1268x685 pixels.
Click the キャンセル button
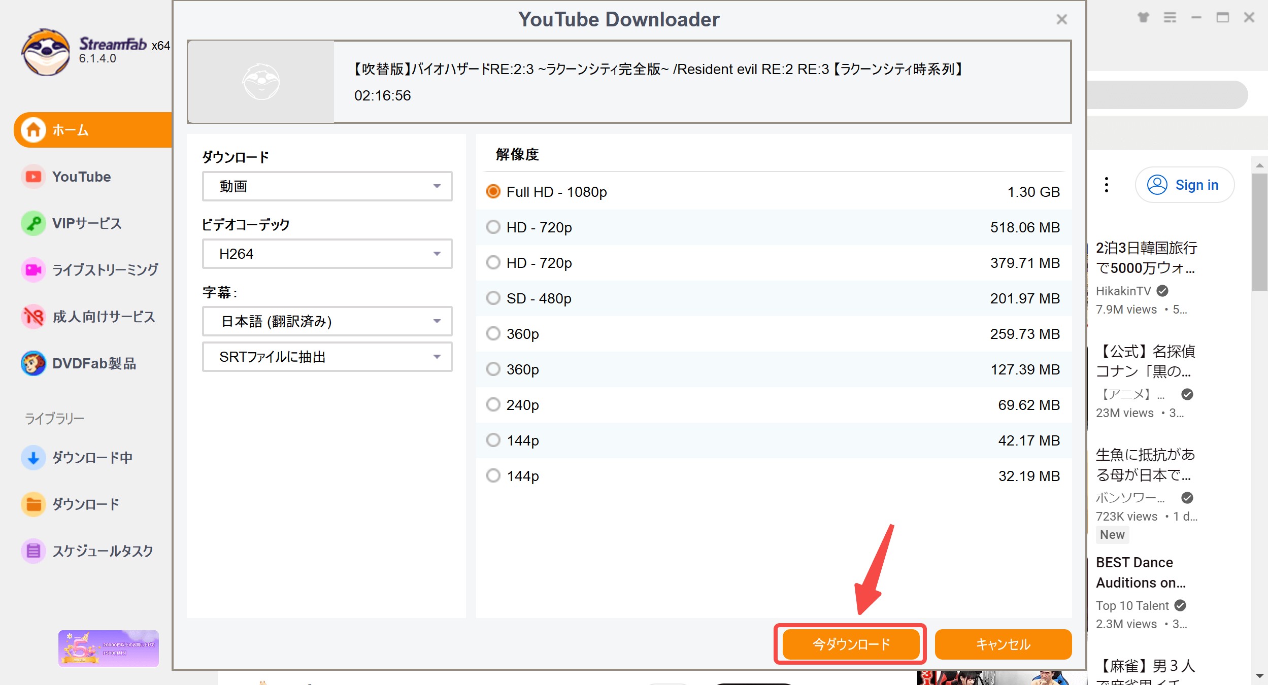1003,644
